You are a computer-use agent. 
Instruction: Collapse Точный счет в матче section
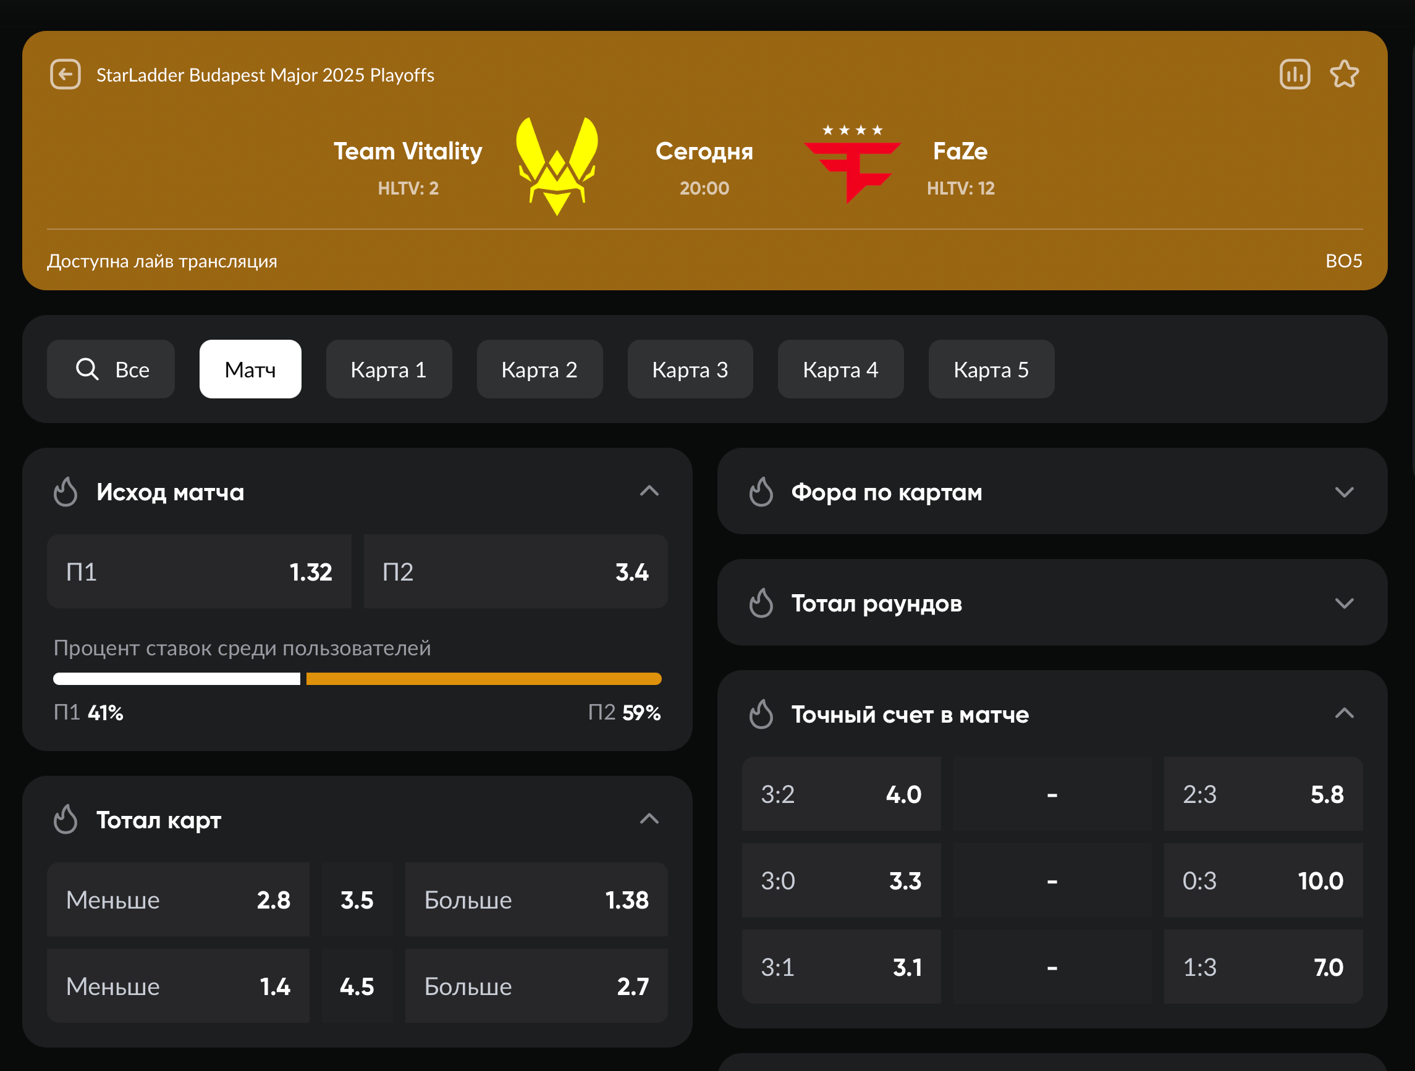pyautogui.click(x=1344, y=713)
